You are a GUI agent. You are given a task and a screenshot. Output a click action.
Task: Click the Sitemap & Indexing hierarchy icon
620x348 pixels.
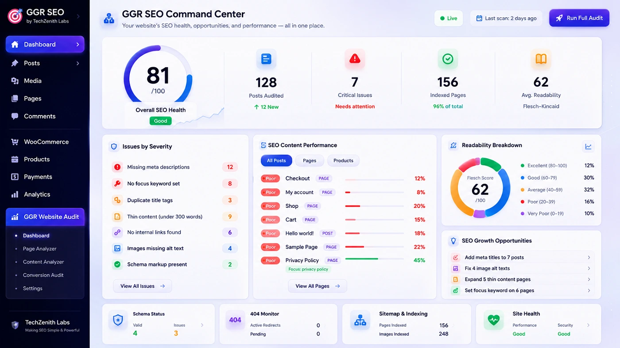click(360, 320)
